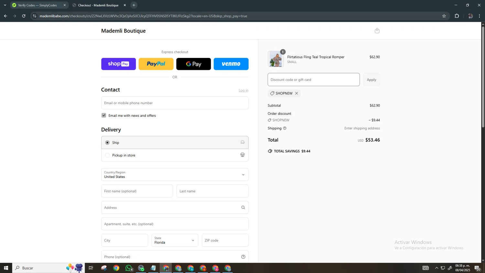Open the browser extensions puzzle icon
485x273 pixels.
coord(457,16)
